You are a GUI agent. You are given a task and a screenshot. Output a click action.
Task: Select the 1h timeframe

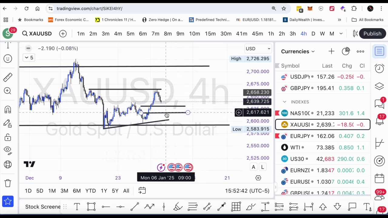point(271,34)
